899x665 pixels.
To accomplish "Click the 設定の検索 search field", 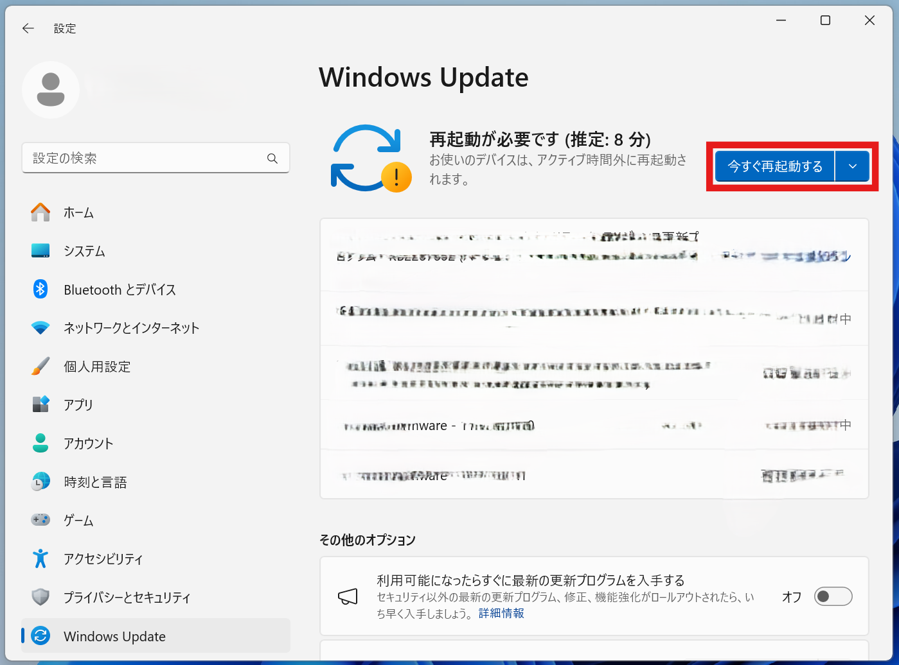I will (156, 158).
